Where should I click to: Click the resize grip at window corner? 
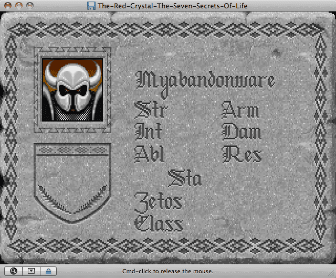(332, 273)
